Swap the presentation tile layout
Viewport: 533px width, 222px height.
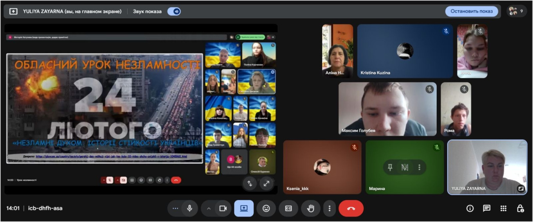(250, 183)
